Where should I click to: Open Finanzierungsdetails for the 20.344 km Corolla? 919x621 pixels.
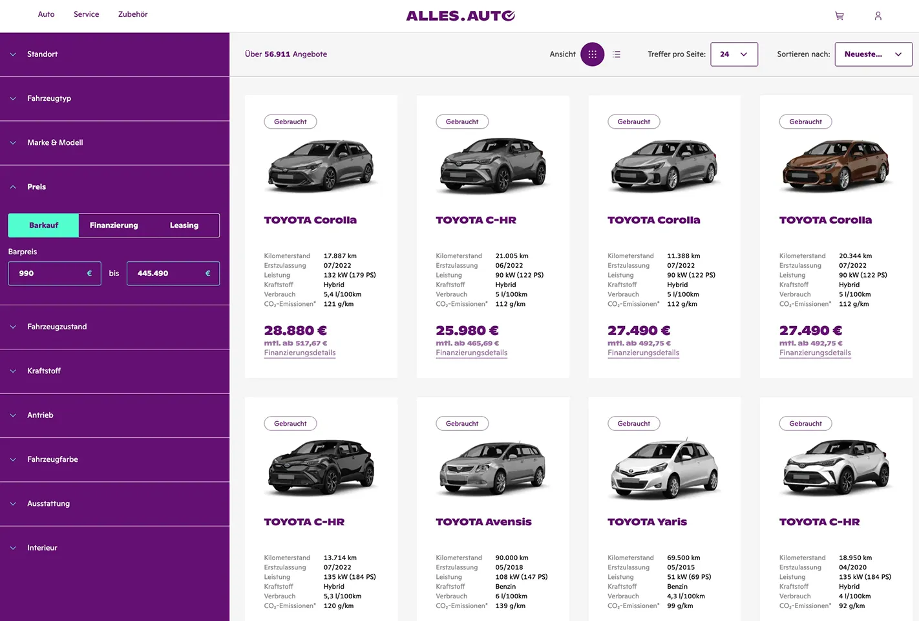coord(815,353)
